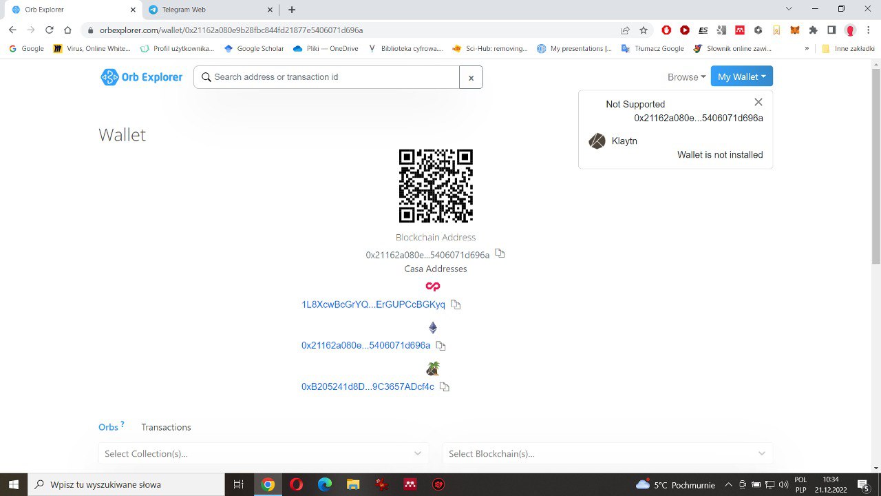
Task: Click the Orb Explorer logo
Action: [142, 77]
